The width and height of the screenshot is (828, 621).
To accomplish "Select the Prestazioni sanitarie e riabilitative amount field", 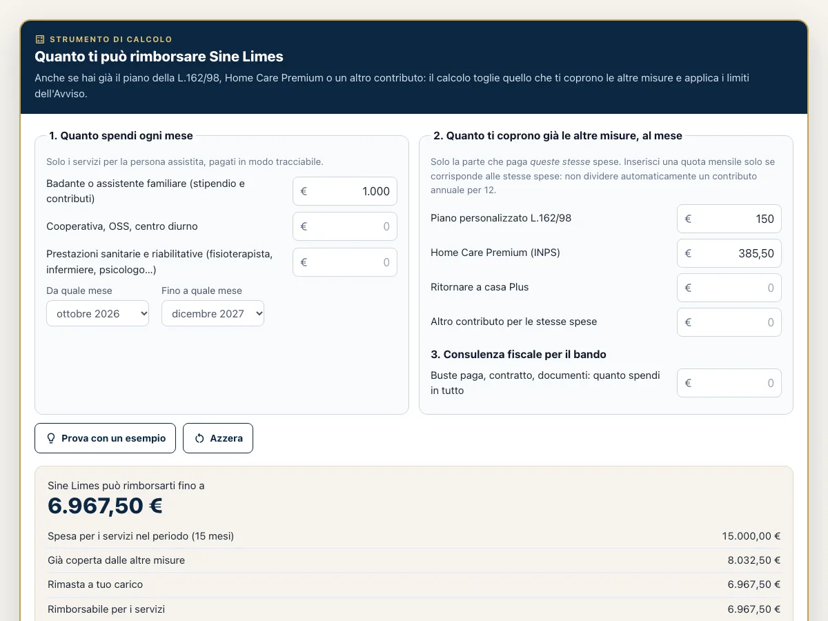I will point(345,262).
